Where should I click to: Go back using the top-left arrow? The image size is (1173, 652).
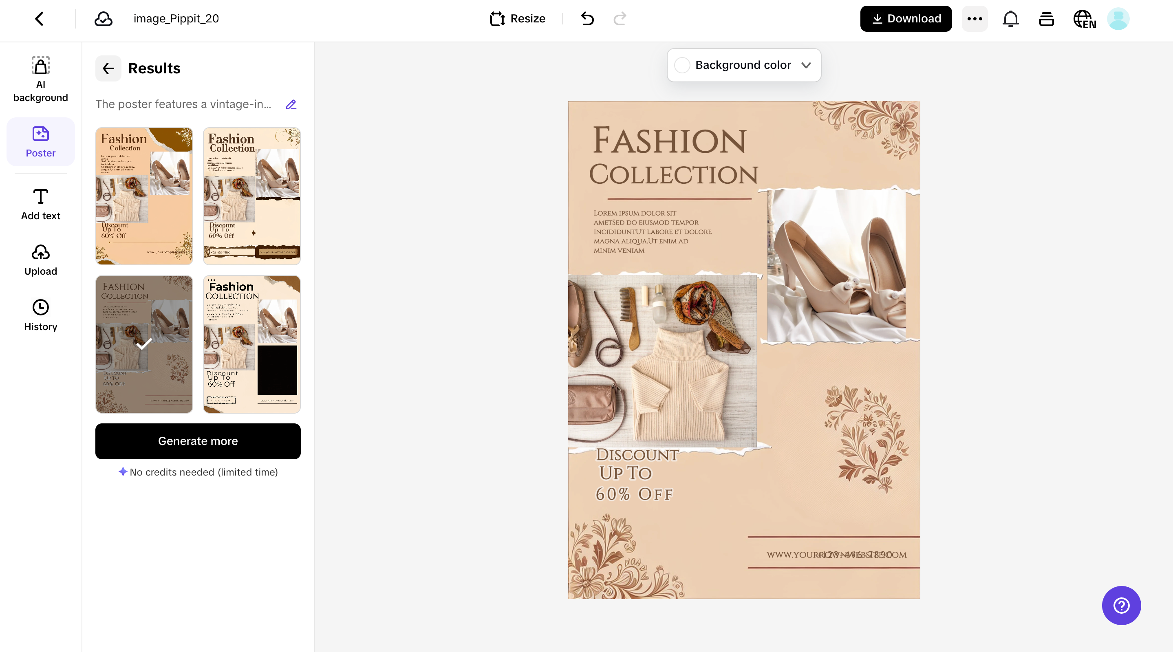click(40, 19)
